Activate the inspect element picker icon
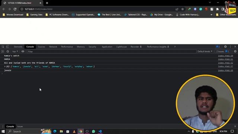Viewport: 238px width, 134px height. tap(3, 47)
